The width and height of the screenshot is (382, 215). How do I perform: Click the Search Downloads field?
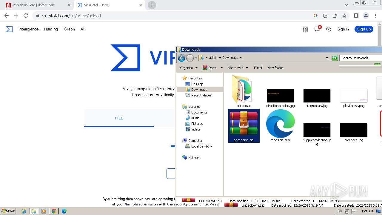coord(361,58)
